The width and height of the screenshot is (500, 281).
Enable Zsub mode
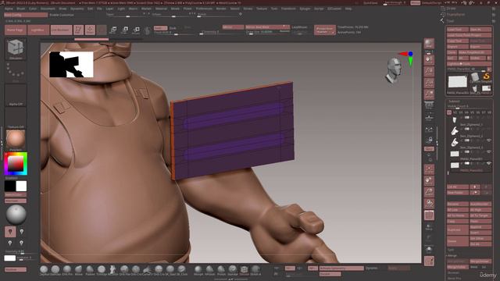click(173, 28)
